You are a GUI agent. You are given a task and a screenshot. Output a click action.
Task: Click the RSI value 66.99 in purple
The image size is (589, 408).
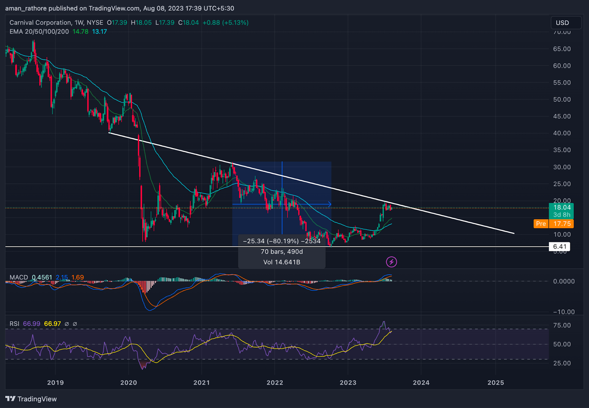32,324
